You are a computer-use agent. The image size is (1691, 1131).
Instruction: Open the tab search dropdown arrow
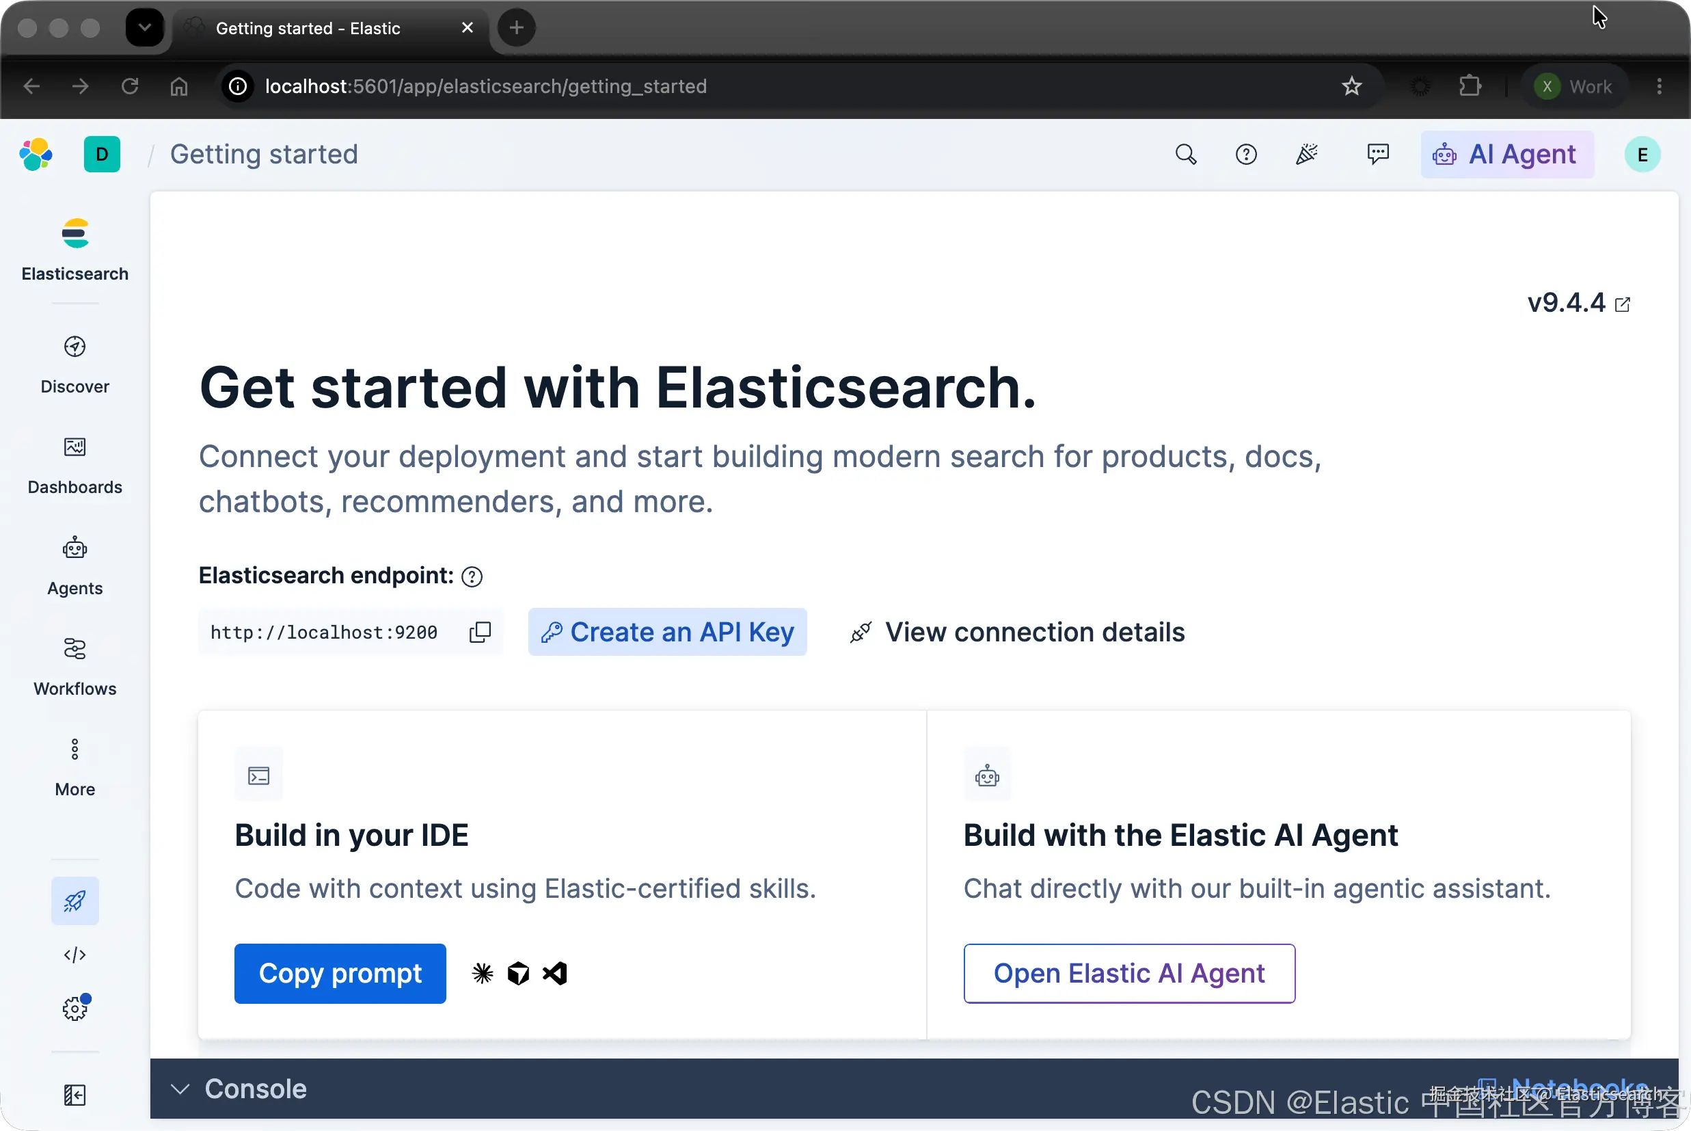(x=145, y=27)
